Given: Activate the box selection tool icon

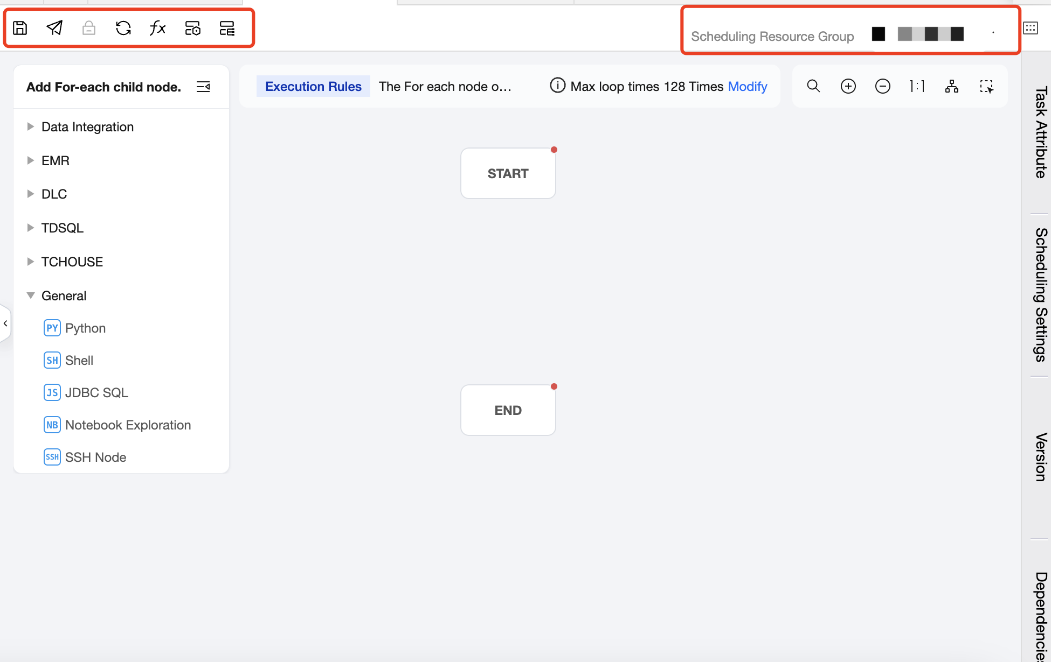Looking at the screenshot, I should click(x=986, y=86).
